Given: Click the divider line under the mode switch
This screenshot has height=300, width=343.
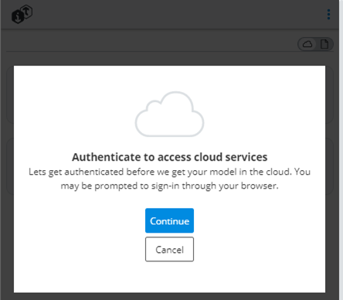Looking at the screenshot, I should (x=170, y=52).
